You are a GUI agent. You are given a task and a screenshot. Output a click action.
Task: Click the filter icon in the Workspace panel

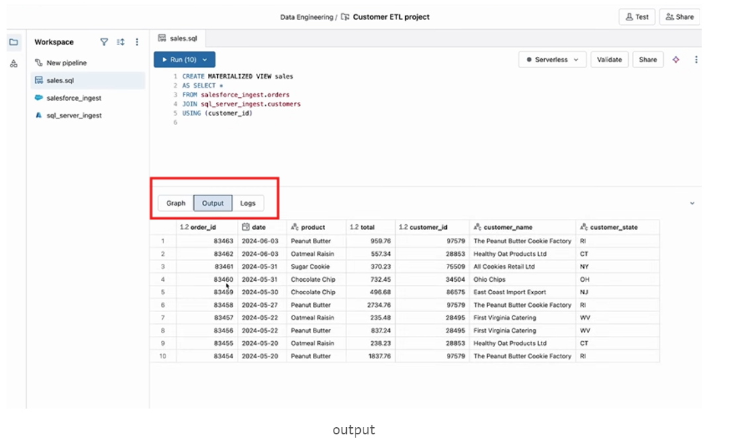pos(104,42)
